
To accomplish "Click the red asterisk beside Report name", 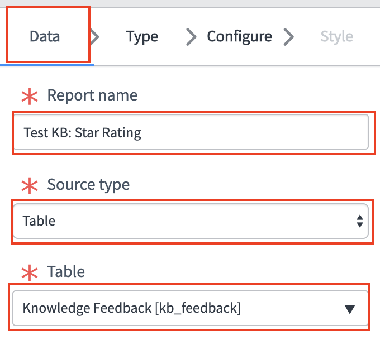I will click(x=28, y=96).
